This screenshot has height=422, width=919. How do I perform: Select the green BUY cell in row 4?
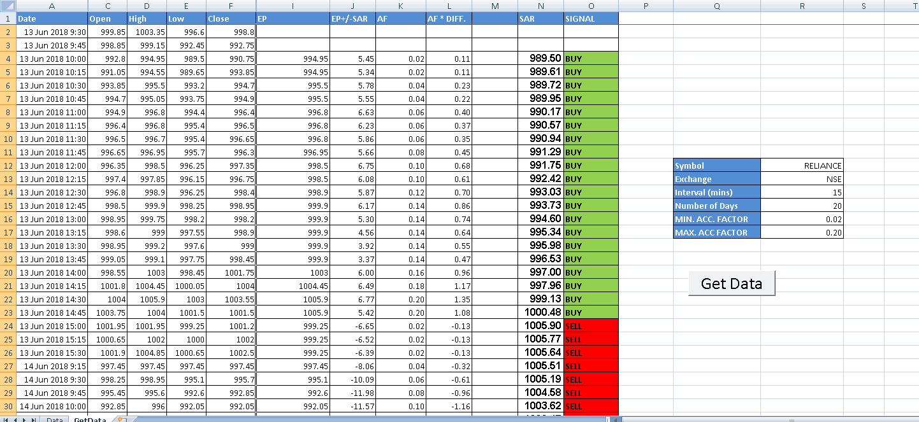point(591,59)
